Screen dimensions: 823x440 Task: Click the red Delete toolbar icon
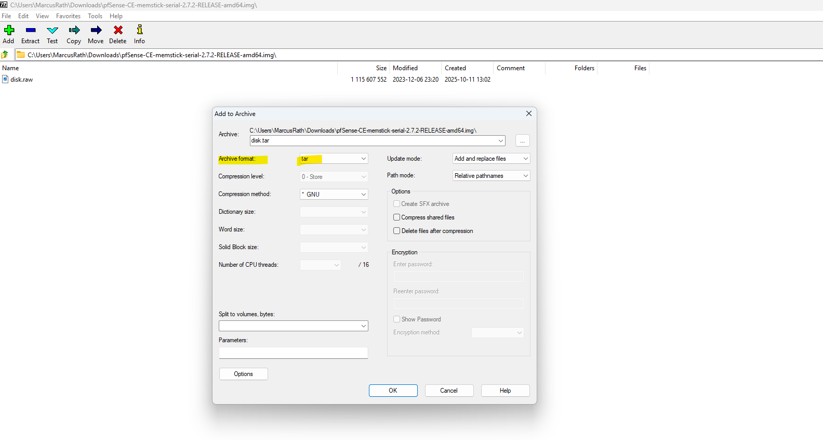coord(118,30)
